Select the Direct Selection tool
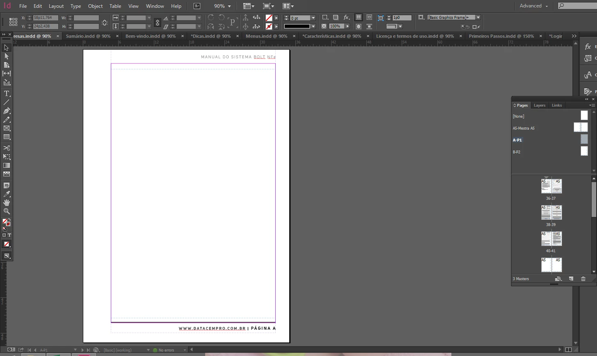 (6, 56)
